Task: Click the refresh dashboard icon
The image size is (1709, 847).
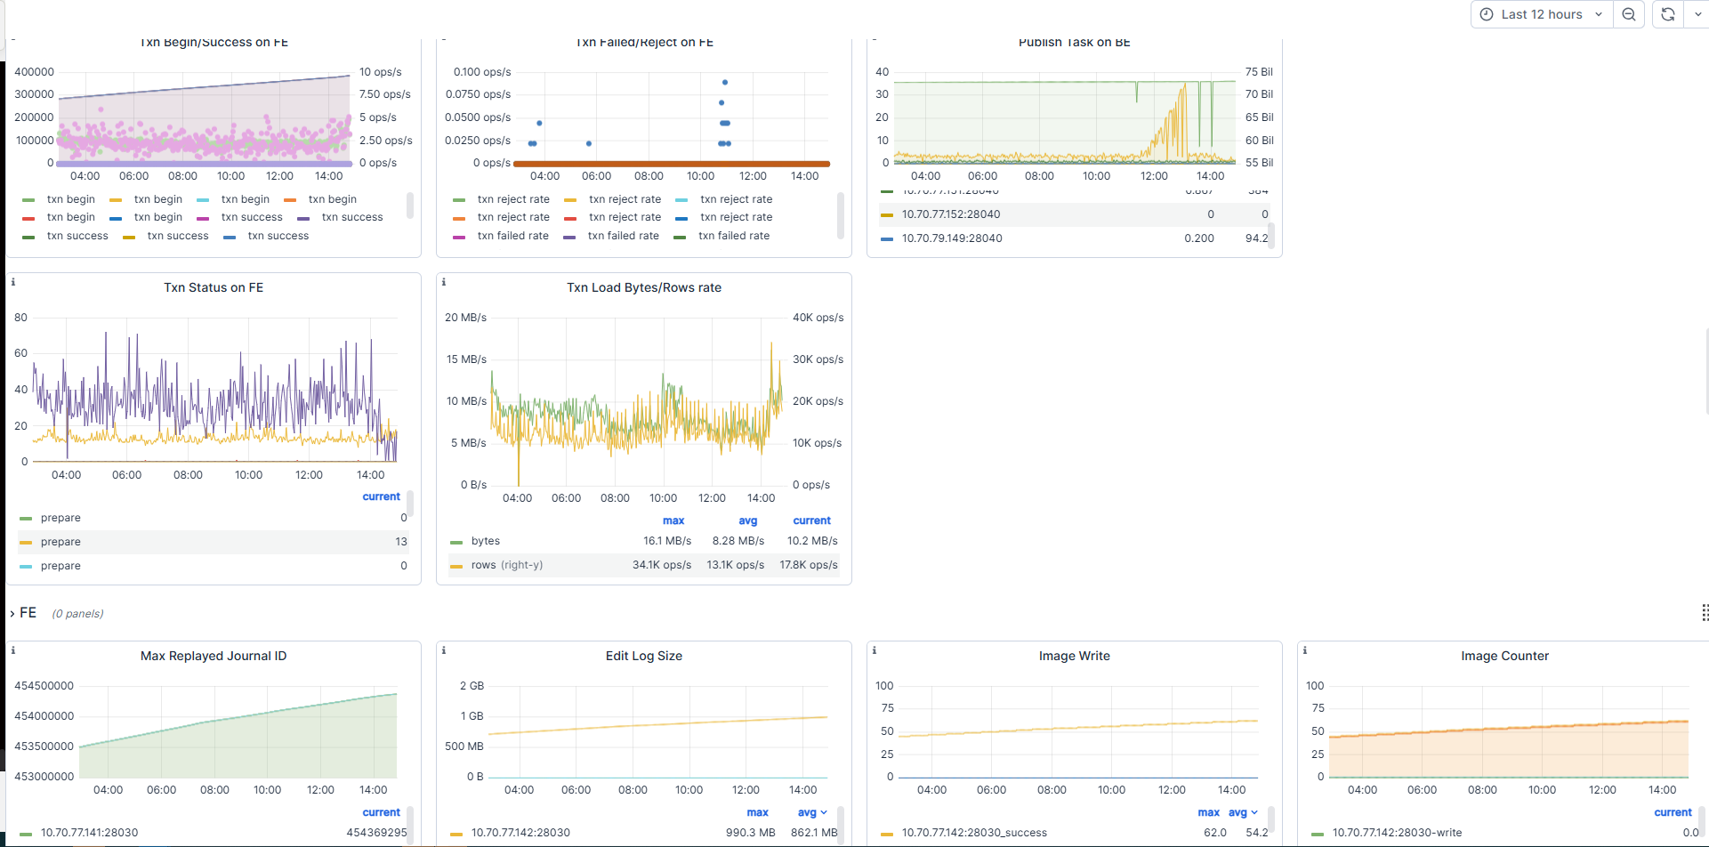Action: point(1668,14)
